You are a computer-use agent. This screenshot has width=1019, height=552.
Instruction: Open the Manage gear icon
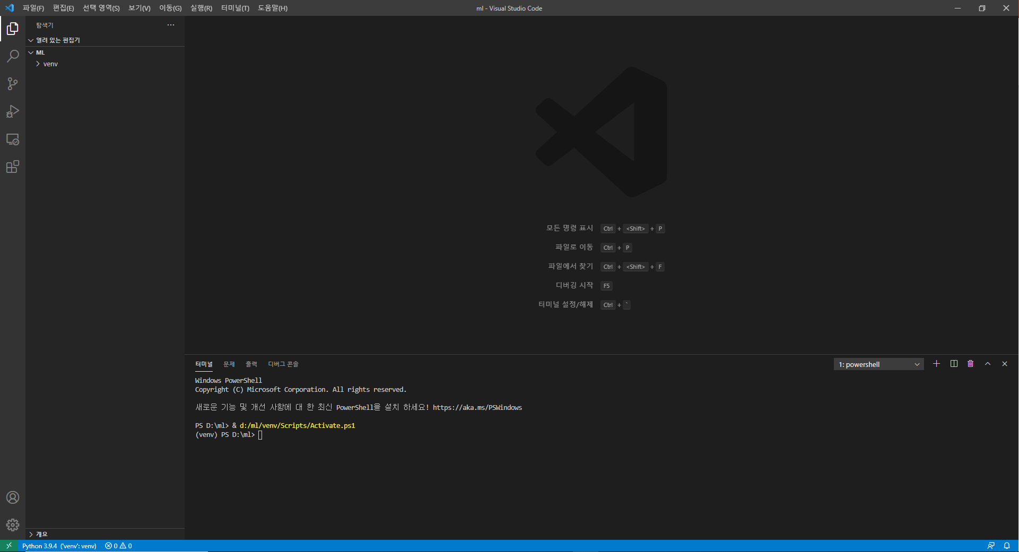13,525
